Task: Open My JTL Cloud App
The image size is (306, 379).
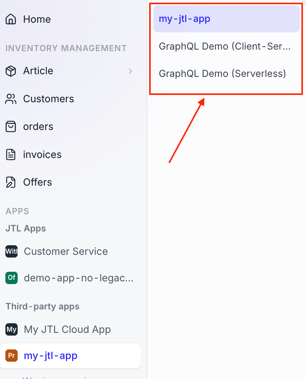Action: [67, 330]
